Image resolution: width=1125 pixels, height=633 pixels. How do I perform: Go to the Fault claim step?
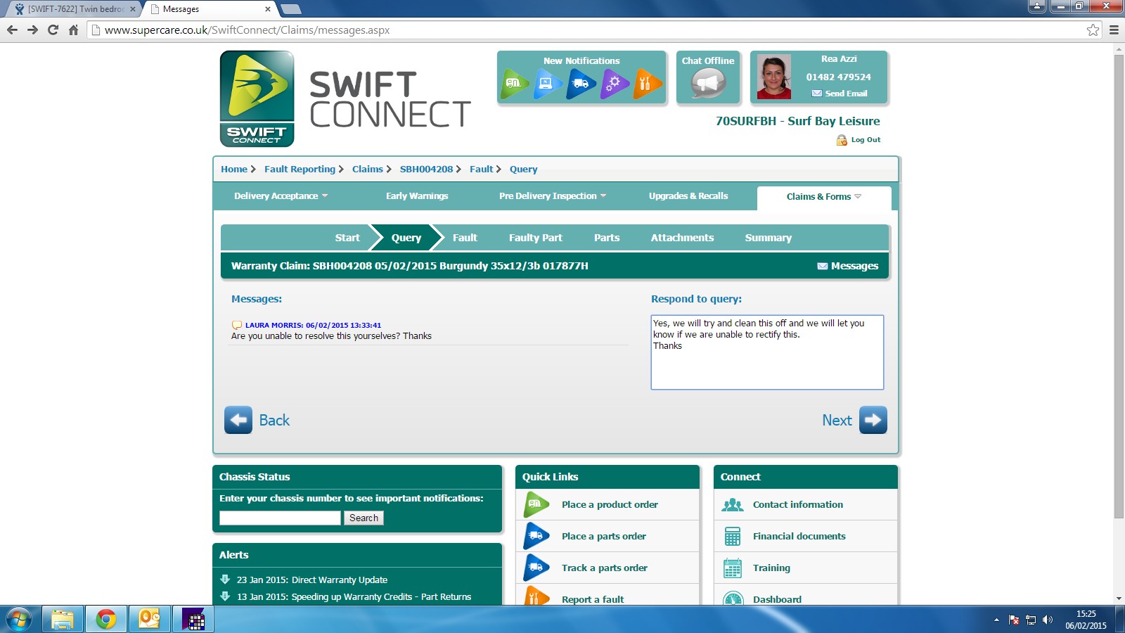click(x=465, y=238)
